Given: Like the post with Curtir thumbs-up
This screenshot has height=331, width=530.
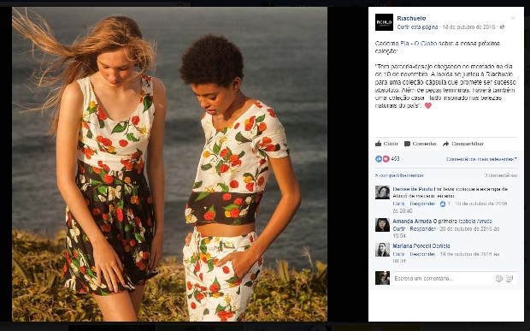Looking at the screenshot, I should point(386,144).
